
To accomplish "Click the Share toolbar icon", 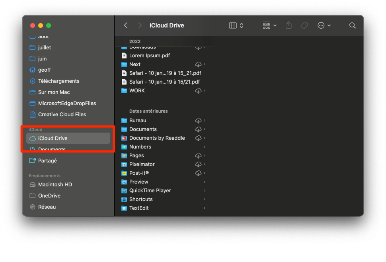I will click(289, 25).
